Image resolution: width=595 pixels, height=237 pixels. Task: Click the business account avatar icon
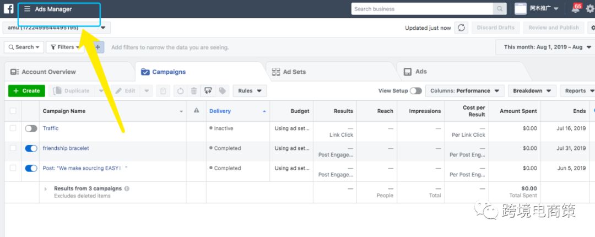tap(521, 9)
